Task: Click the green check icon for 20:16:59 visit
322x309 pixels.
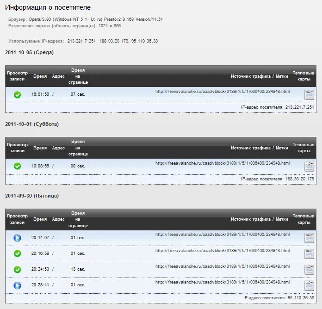Action: click(x=17, y=253)
